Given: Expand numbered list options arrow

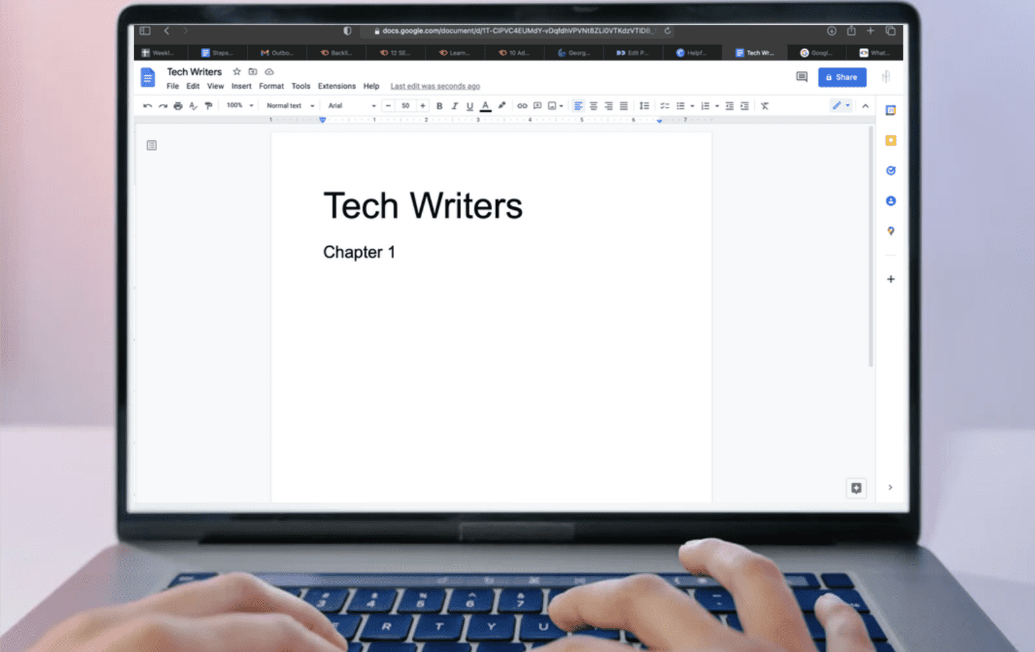Looking at the screenshot, I should click(717, 106).
